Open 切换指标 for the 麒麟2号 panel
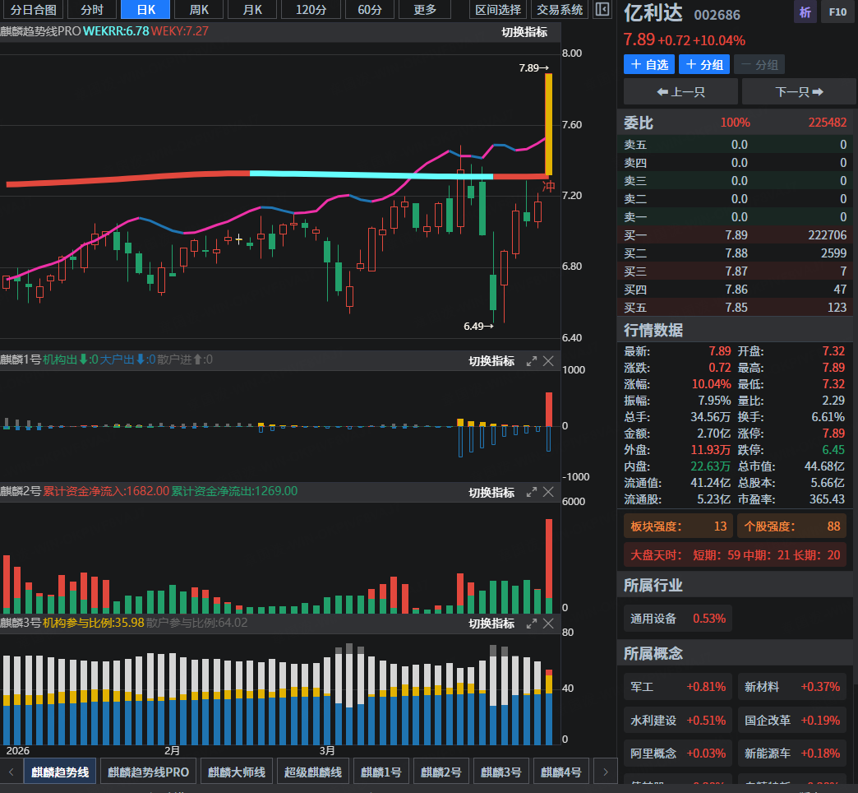 [491, 492]
